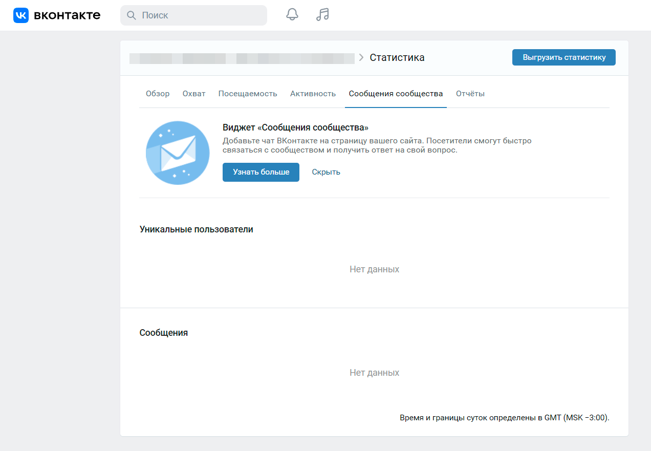Click the search magnifier icon
This screenshot has width=651, height=451.
[x=132, y=15]
